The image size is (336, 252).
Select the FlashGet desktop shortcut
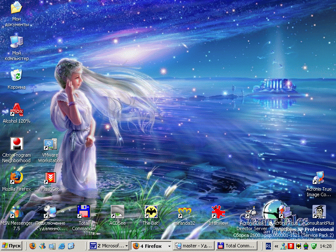(x=50, y=178)
